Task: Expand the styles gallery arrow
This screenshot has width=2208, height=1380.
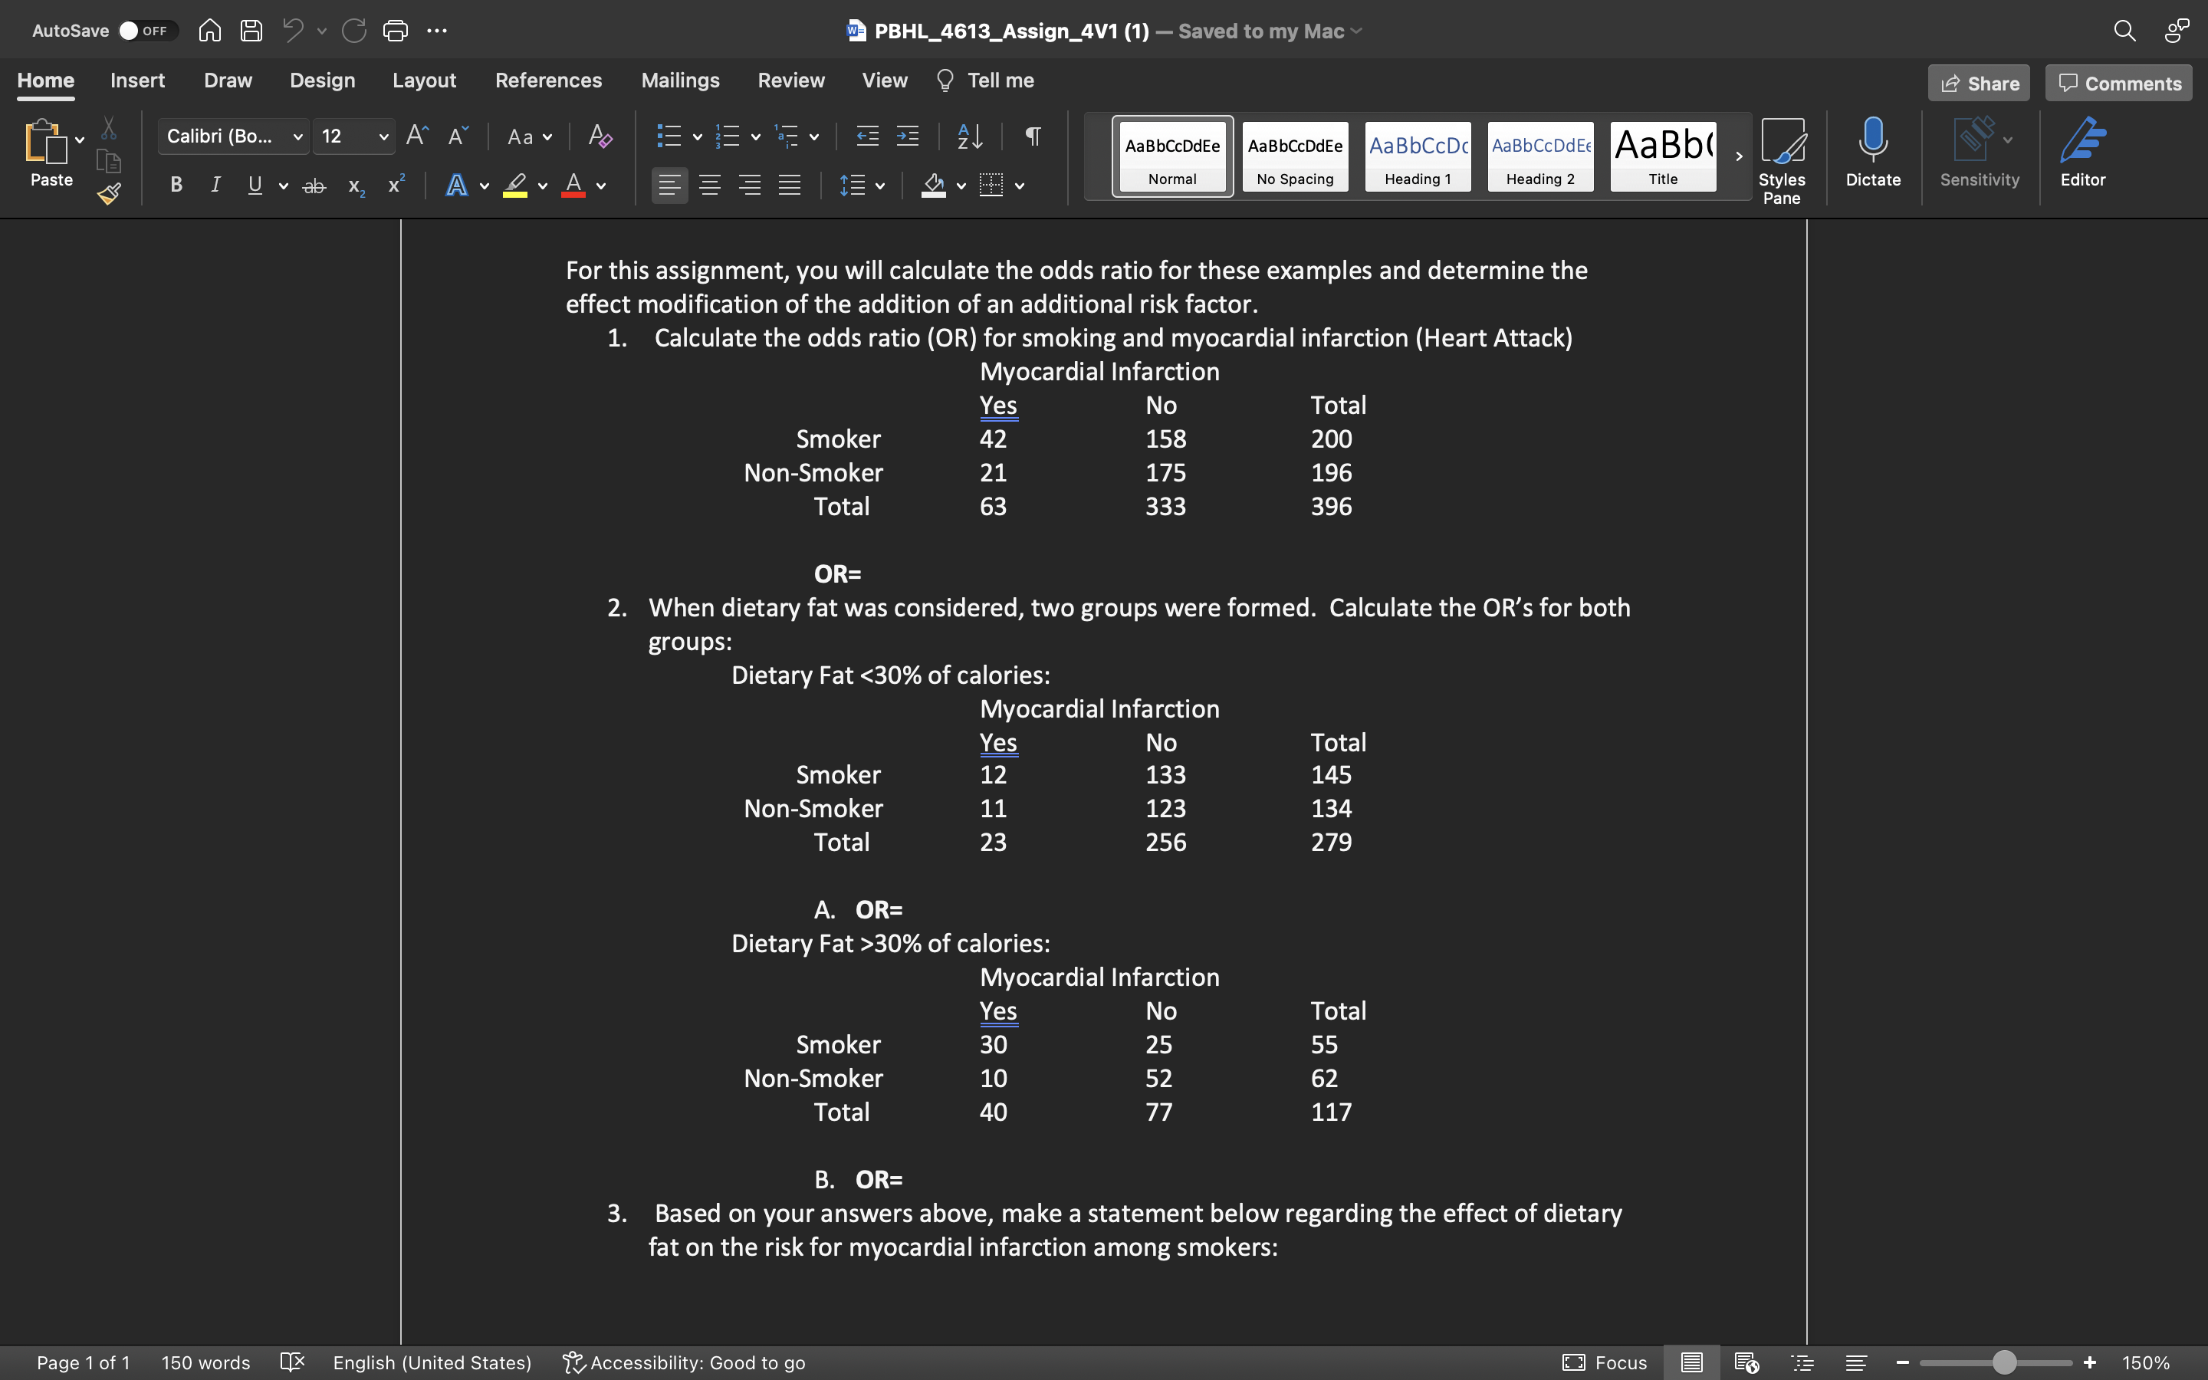Action: click(1739, 156)
